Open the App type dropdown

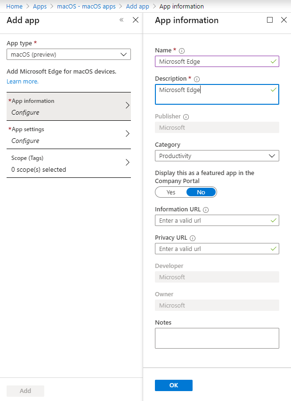point(69,54)
